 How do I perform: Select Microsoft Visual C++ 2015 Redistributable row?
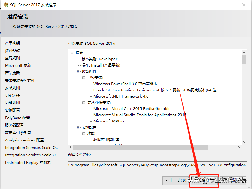(132, 109)
